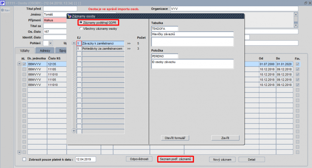Screen dimensions: 312x168
Task: Select the Záznamy podléhají GDPR radio button
Action: (x=81, y=23)
